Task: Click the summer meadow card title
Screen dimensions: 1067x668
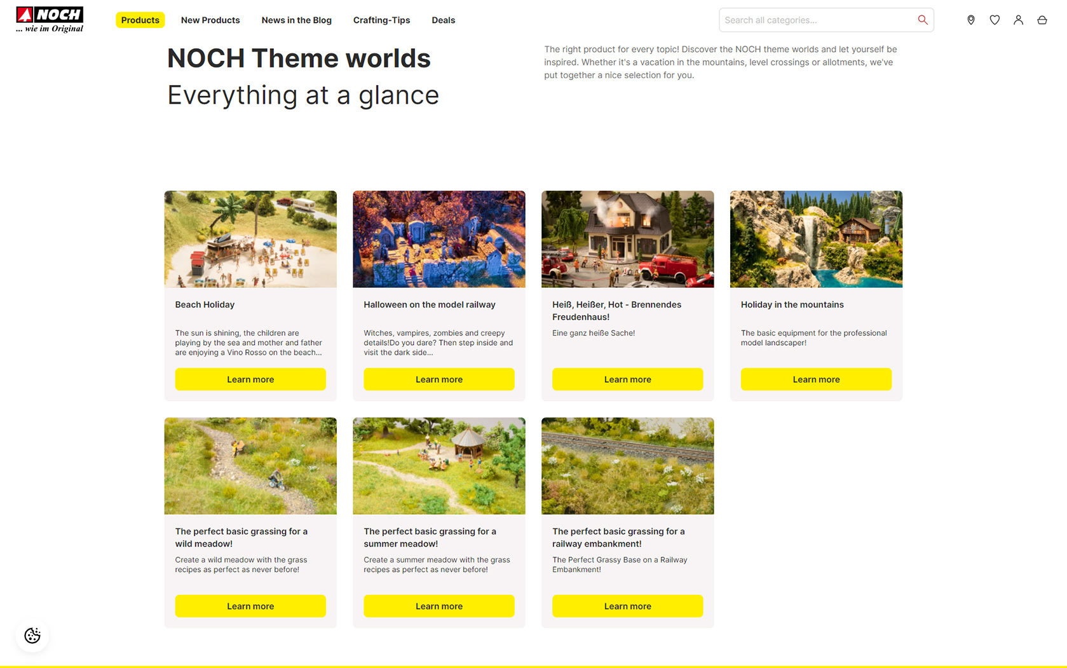Action: pos(430,538)
